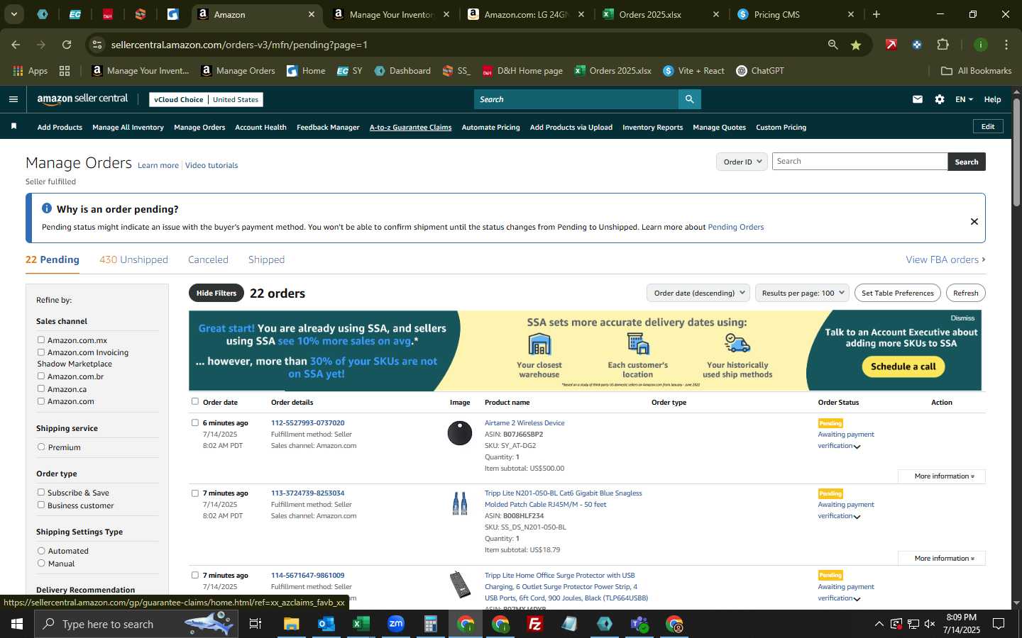Select the Premium shipping service radio
The height and width of the screenshot is (638, 1022).
41,447
